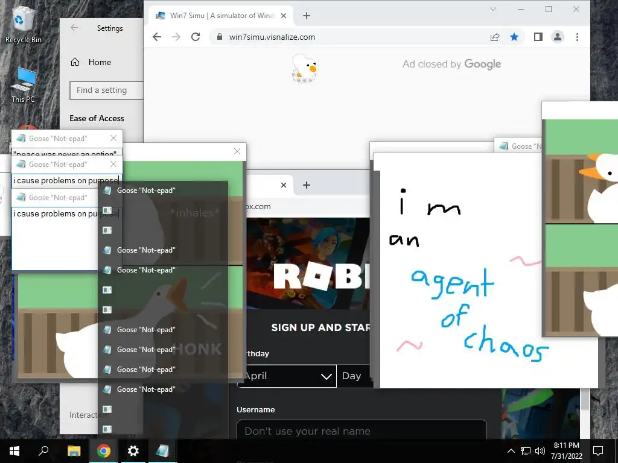Viewport: 618px width, 463px height.
Task: Open File Explorer from the taskbar
Action: tap(74, 451)
